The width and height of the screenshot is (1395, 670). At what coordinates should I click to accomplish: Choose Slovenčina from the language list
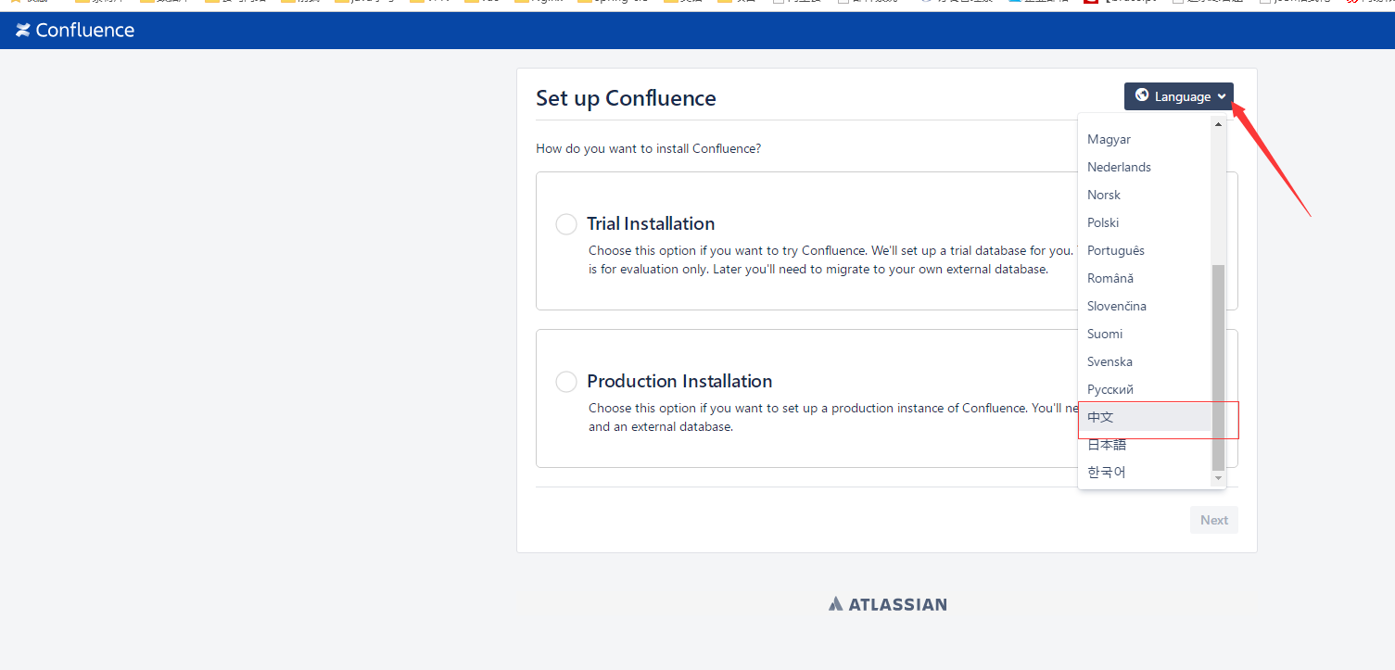1145,306
